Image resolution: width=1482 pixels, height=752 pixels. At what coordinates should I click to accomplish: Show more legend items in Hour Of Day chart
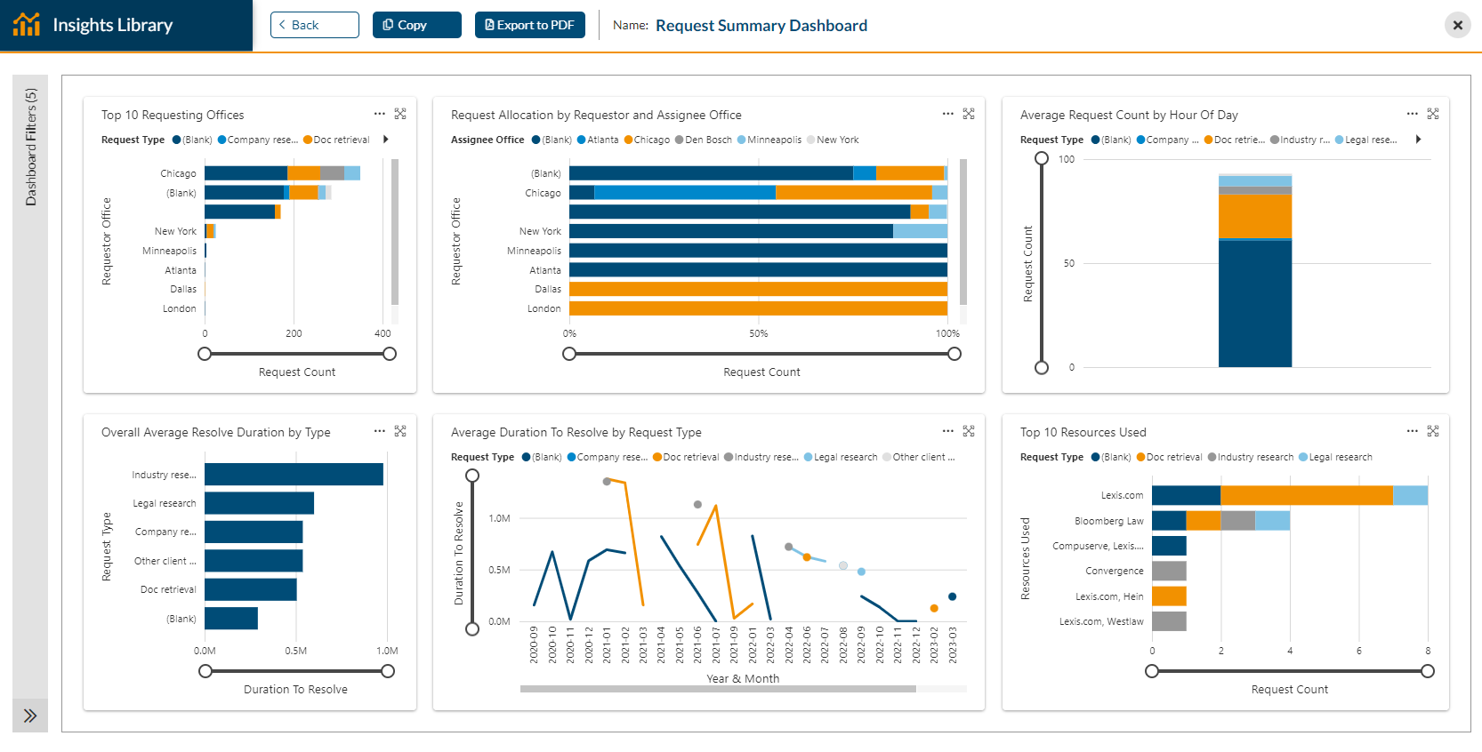(x=1419, y=140)
